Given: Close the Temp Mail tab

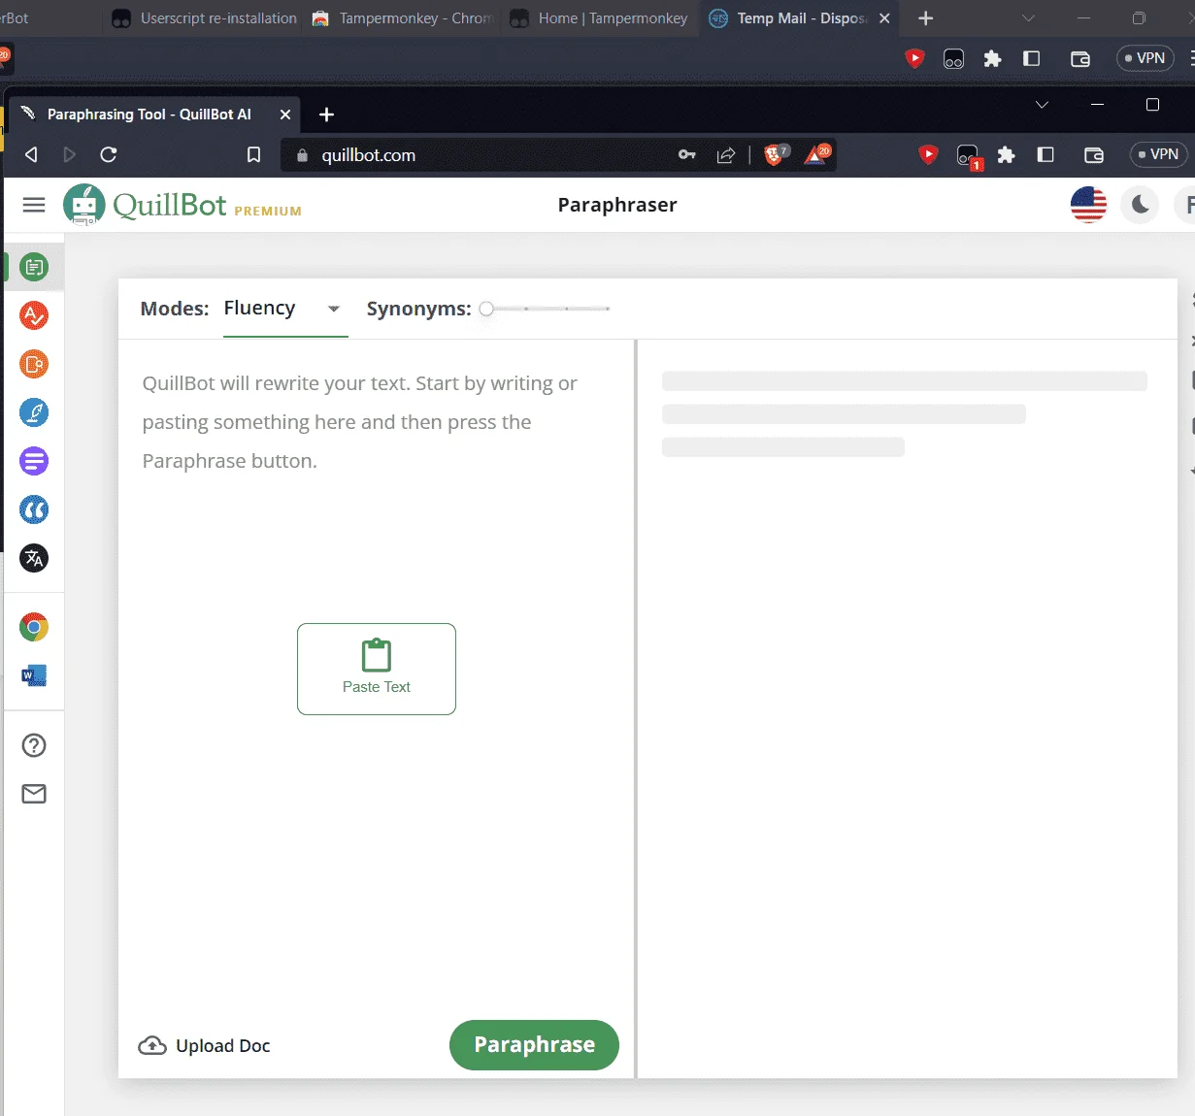Looking at the screenshot, I should pyautogui.click(x=884, y=18).
